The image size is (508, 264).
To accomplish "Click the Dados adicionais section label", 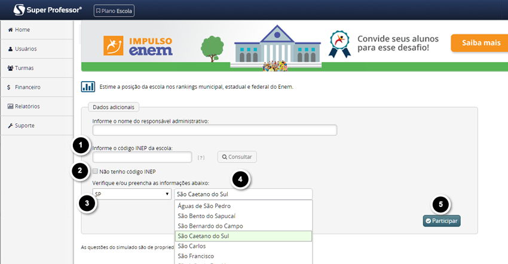I will click(114, 107).
